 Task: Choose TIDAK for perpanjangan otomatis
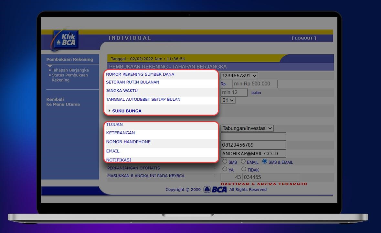(244, 169)
